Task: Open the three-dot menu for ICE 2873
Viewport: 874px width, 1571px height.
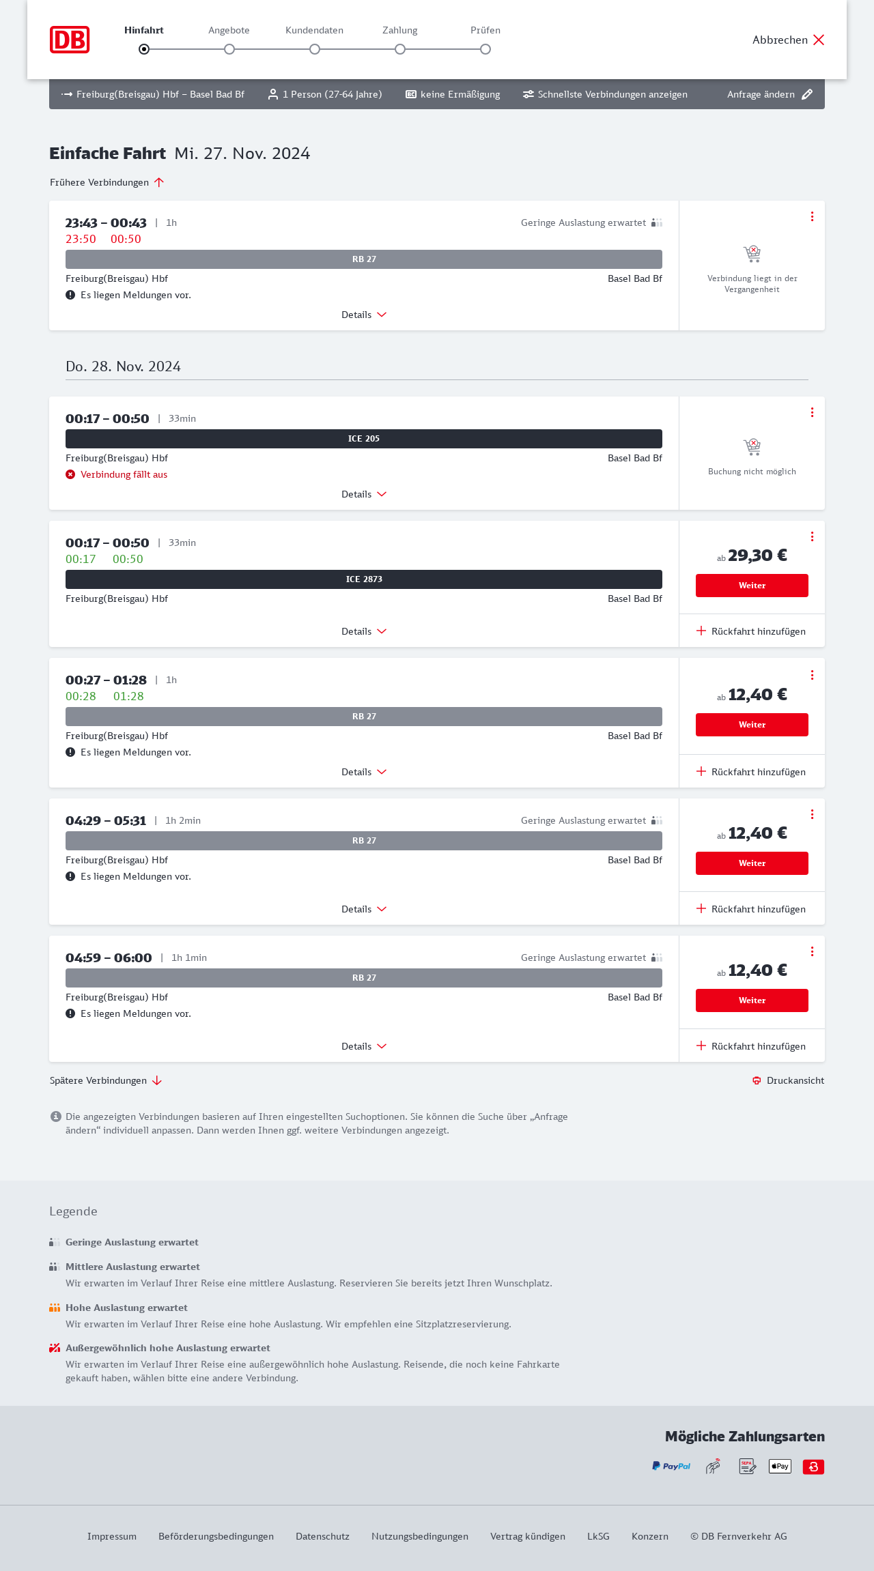Action: point(812,536)
